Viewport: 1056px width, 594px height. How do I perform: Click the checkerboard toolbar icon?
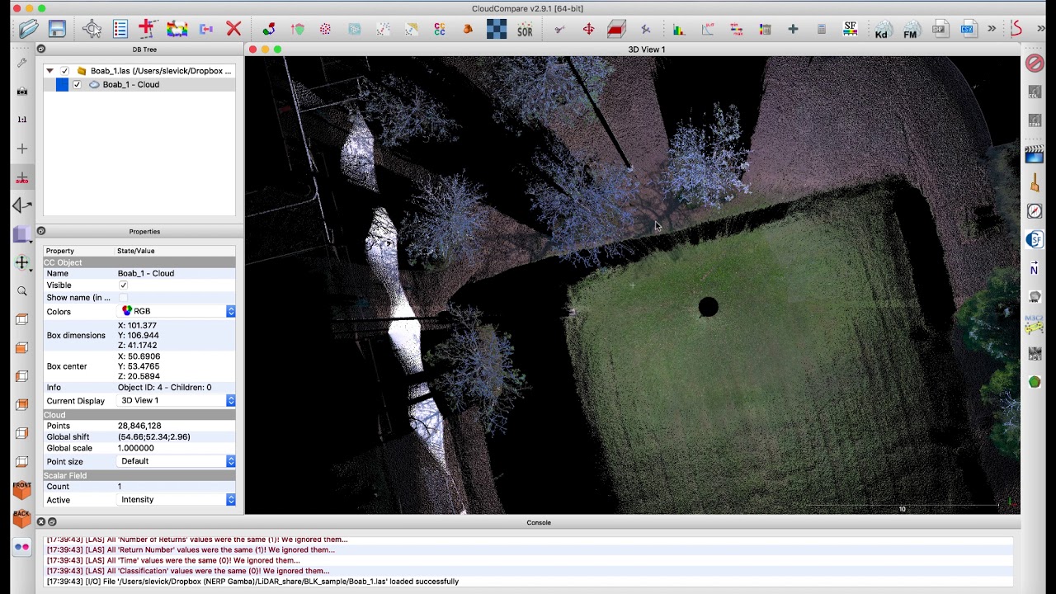click(497, 29)
